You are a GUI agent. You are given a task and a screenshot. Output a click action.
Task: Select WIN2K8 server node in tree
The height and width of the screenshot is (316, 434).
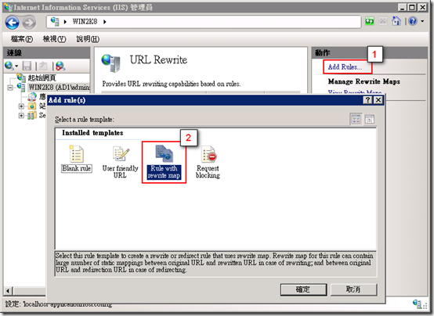tap(60, 88)
